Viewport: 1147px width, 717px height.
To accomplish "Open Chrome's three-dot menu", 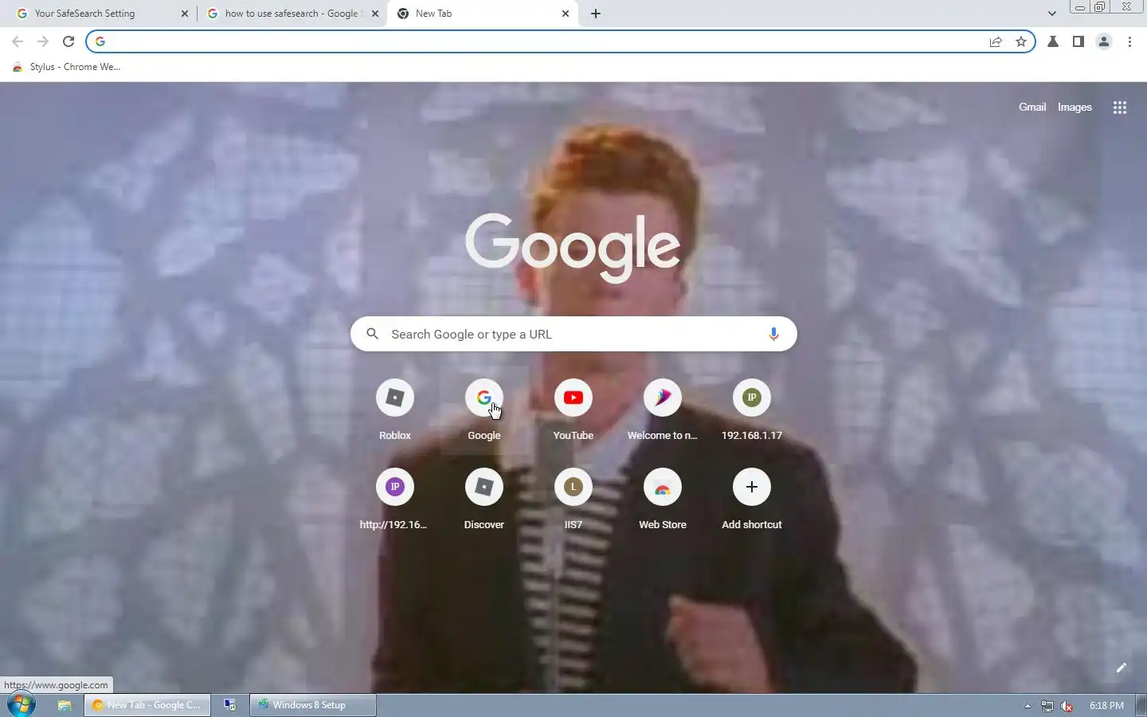I will coord(1129,41).
